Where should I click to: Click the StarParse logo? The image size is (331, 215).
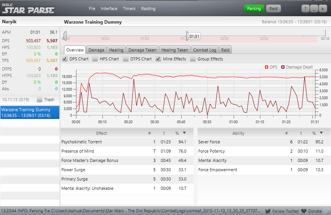[x=28, y=9]
